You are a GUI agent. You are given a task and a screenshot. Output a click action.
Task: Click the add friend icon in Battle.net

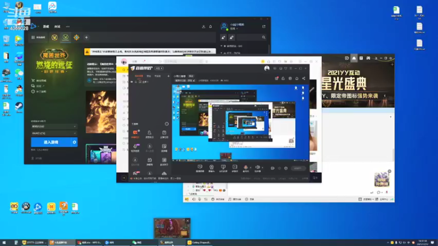point(223,37)
